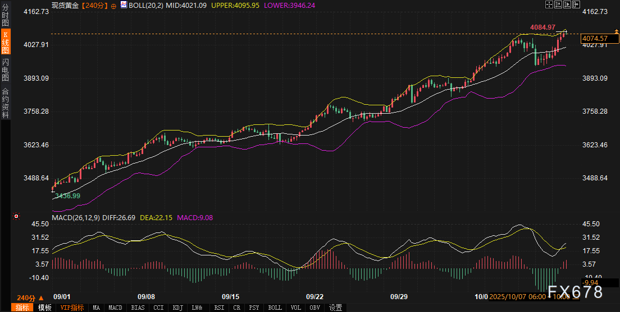Click the orange alert arrow above 4074.57

[x=616, y=32]
